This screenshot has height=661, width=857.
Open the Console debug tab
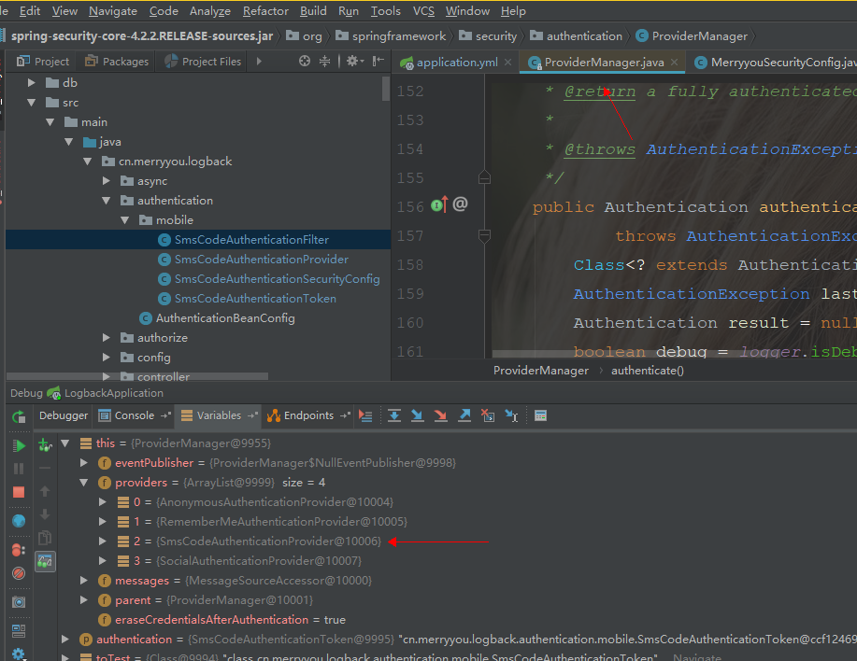point(135,415)
